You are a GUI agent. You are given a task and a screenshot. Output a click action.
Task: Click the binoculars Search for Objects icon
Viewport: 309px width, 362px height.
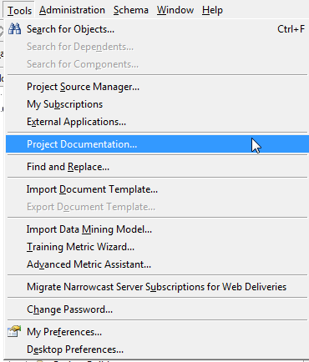click(x=14, y=29)
